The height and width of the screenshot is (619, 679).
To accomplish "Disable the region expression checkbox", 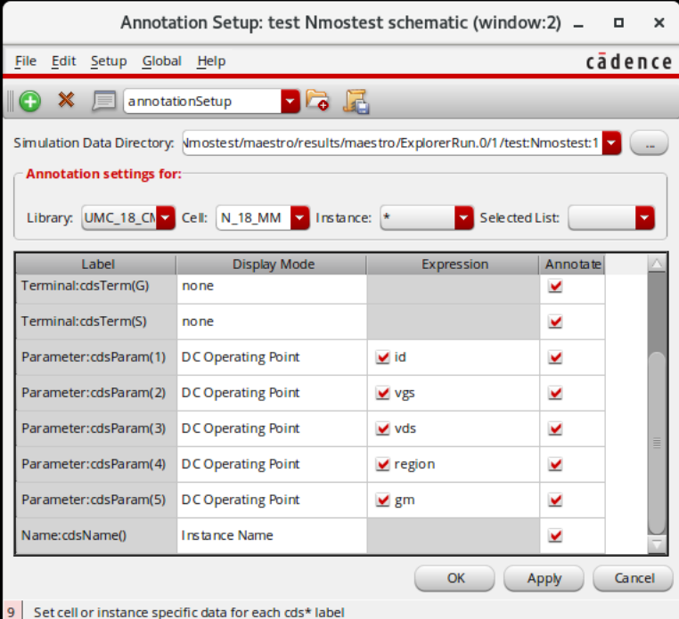I will click(x=382, y=464).
